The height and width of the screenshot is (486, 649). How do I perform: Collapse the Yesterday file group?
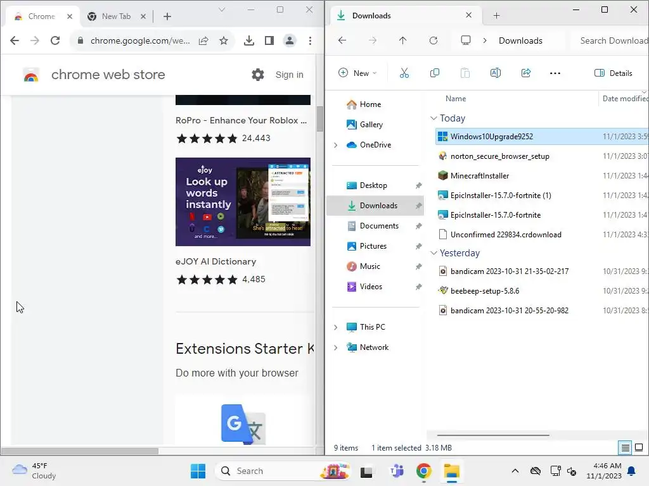point(434,253)
